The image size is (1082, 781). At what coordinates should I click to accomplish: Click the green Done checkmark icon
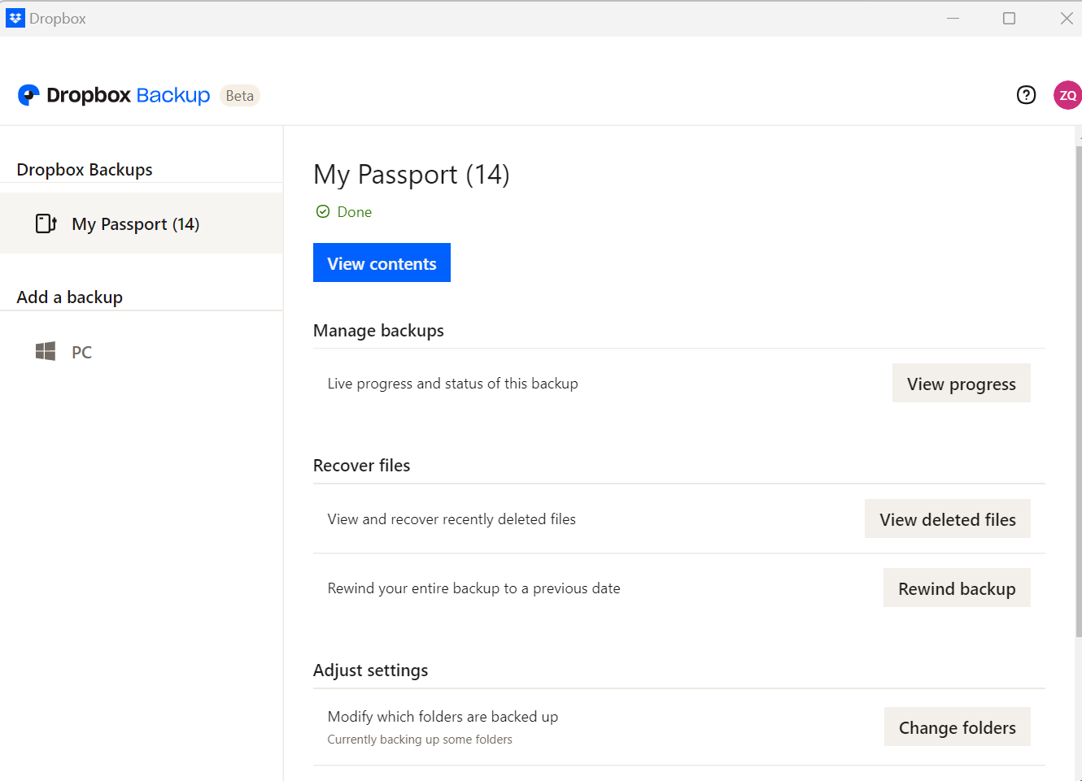(x=323, y=211)
